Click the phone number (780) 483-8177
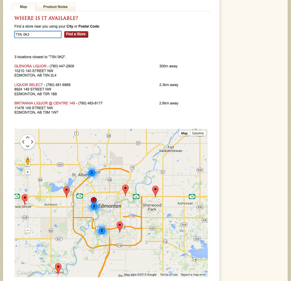The height and width of the screenshot is (281, 291). pos(90,103)
